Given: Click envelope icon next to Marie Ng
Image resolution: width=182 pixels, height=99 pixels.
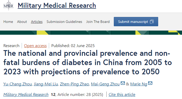Looking at the screenshot, I should pyautogui.click(x=150, y=83).
